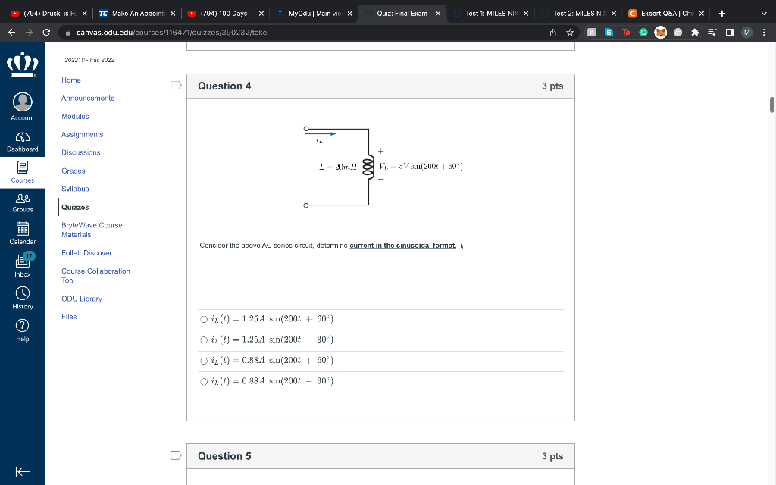This screenshot has height=485, width=776.
Task: Select answer 1.25A sin(200t + 60°)
Action: (x=203, y=319)
